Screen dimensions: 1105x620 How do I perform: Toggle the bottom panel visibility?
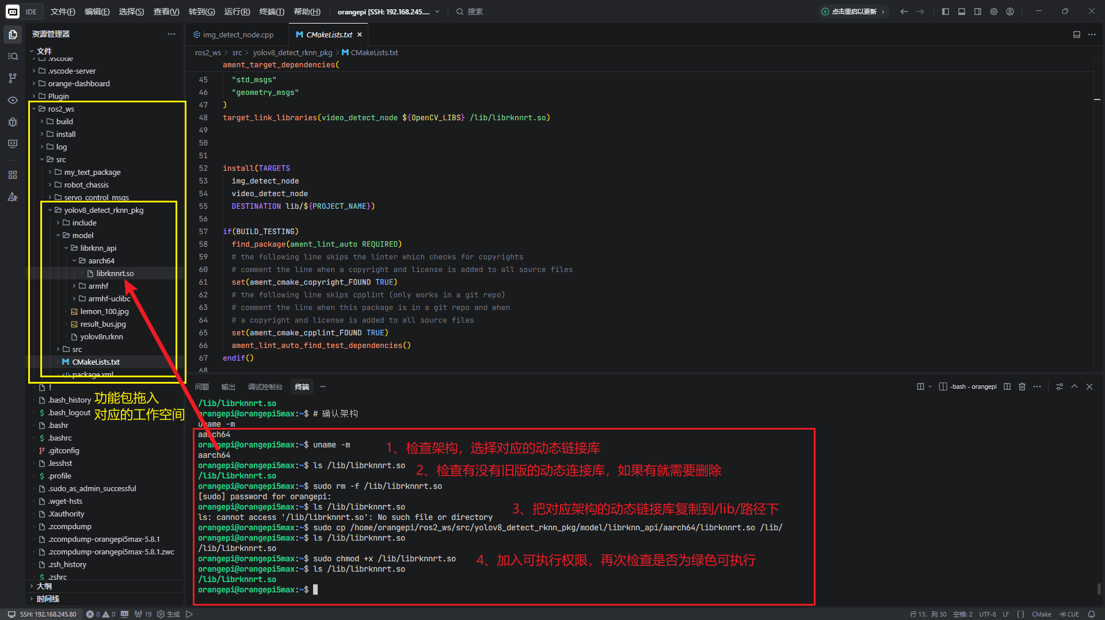tap(962, 12)
